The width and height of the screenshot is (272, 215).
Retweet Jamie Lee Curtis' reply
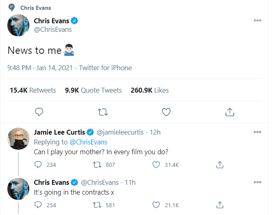97,165
